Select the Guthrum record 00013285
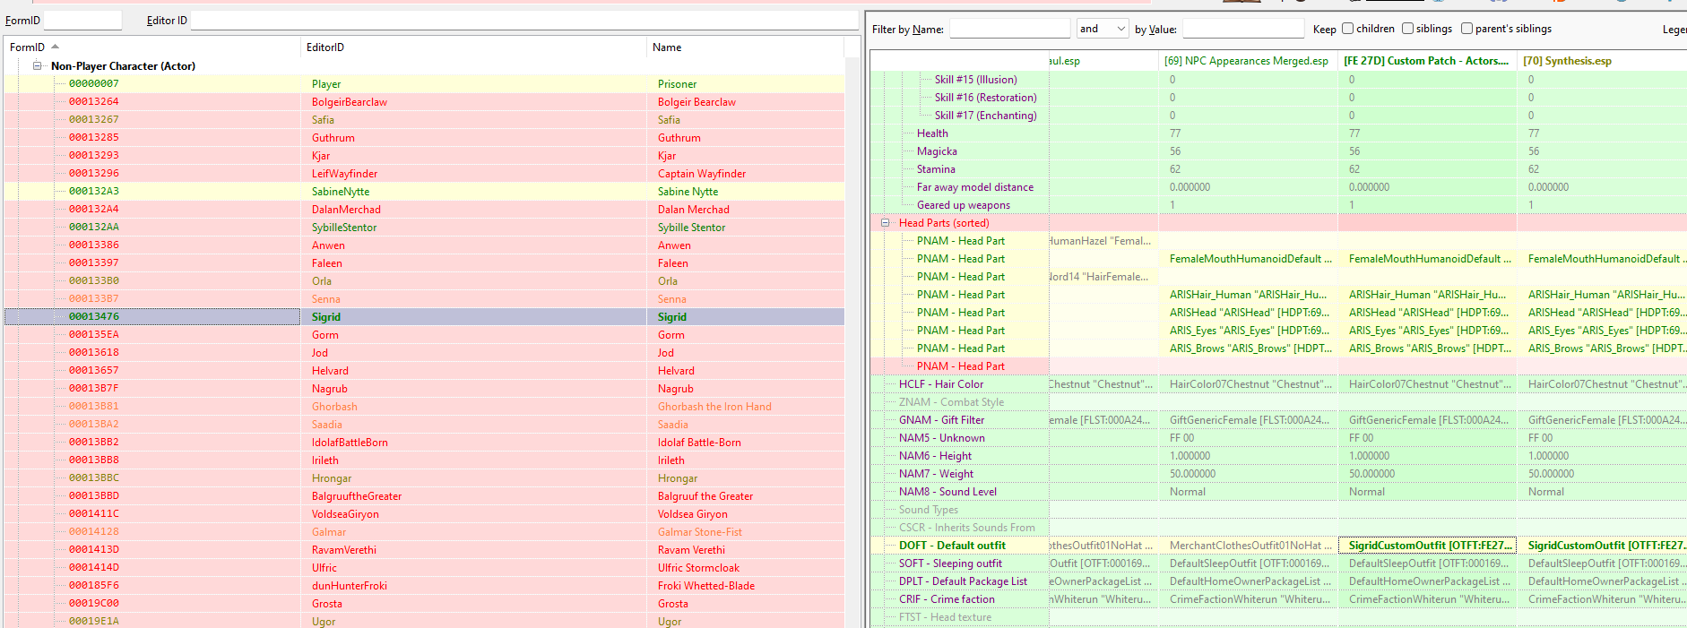The width and height of the screenshot is (1687, 628). pyautogui.click(x=424, y=137)
